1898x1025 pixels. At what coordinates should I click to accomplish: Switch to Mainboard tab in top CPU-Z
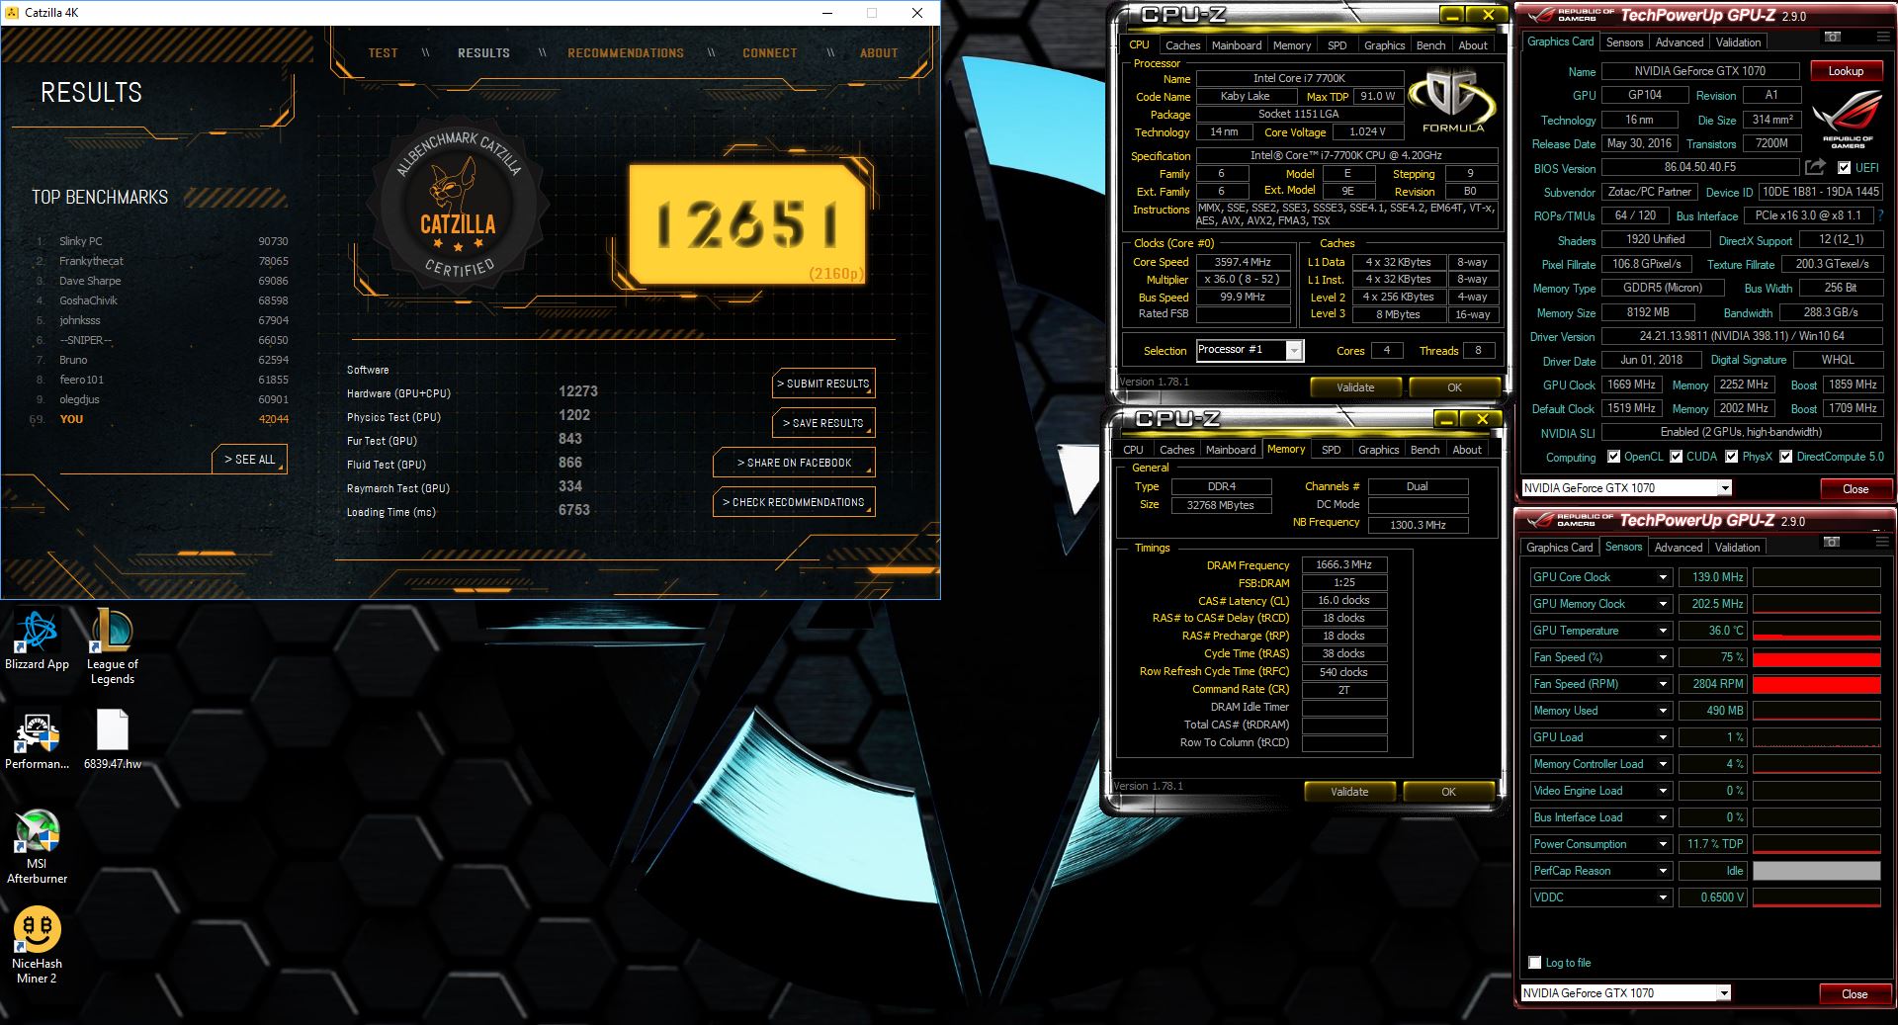(x=1237, y=45)
